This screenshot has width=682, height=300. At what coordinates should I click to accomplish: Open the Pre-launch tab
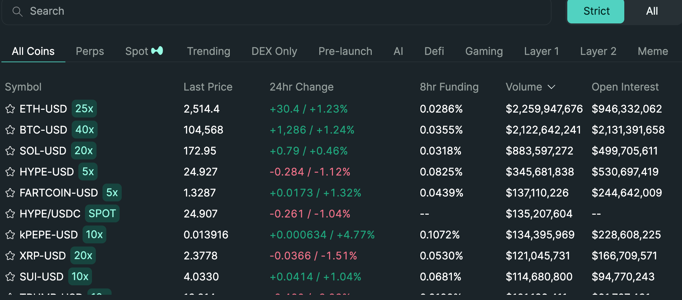pos(345,51)
